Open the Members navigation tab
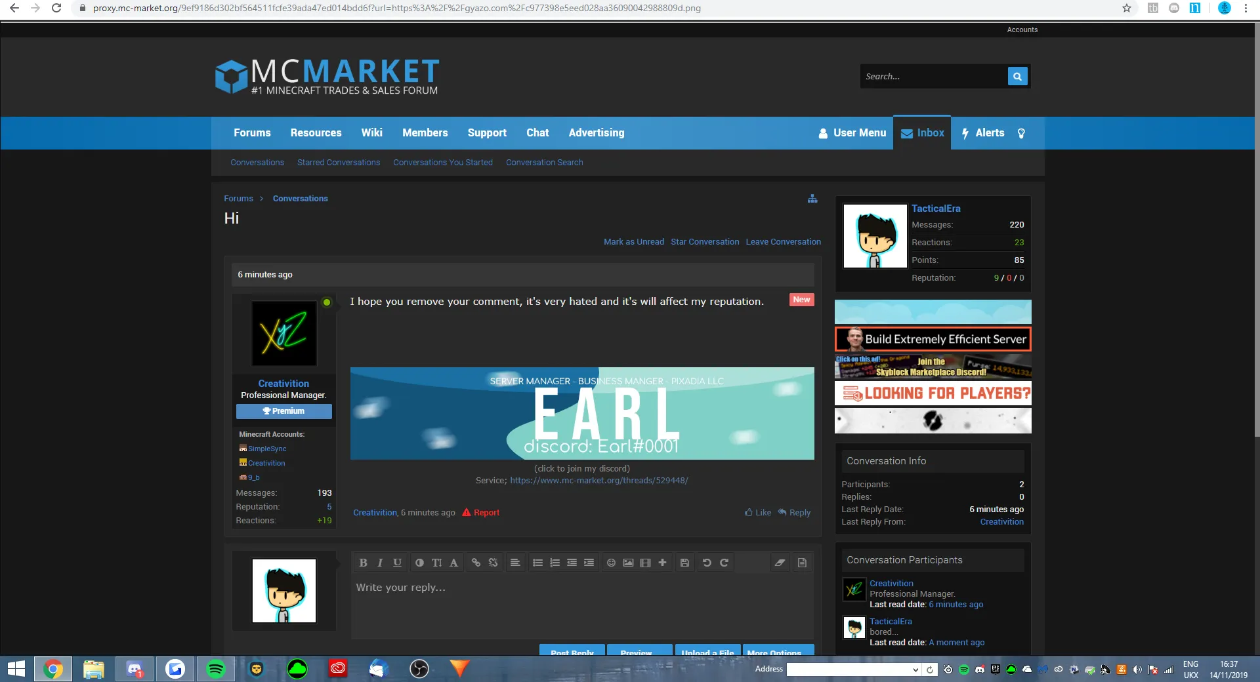Viewport: 1260px width, 682px height. pos(425,132)
